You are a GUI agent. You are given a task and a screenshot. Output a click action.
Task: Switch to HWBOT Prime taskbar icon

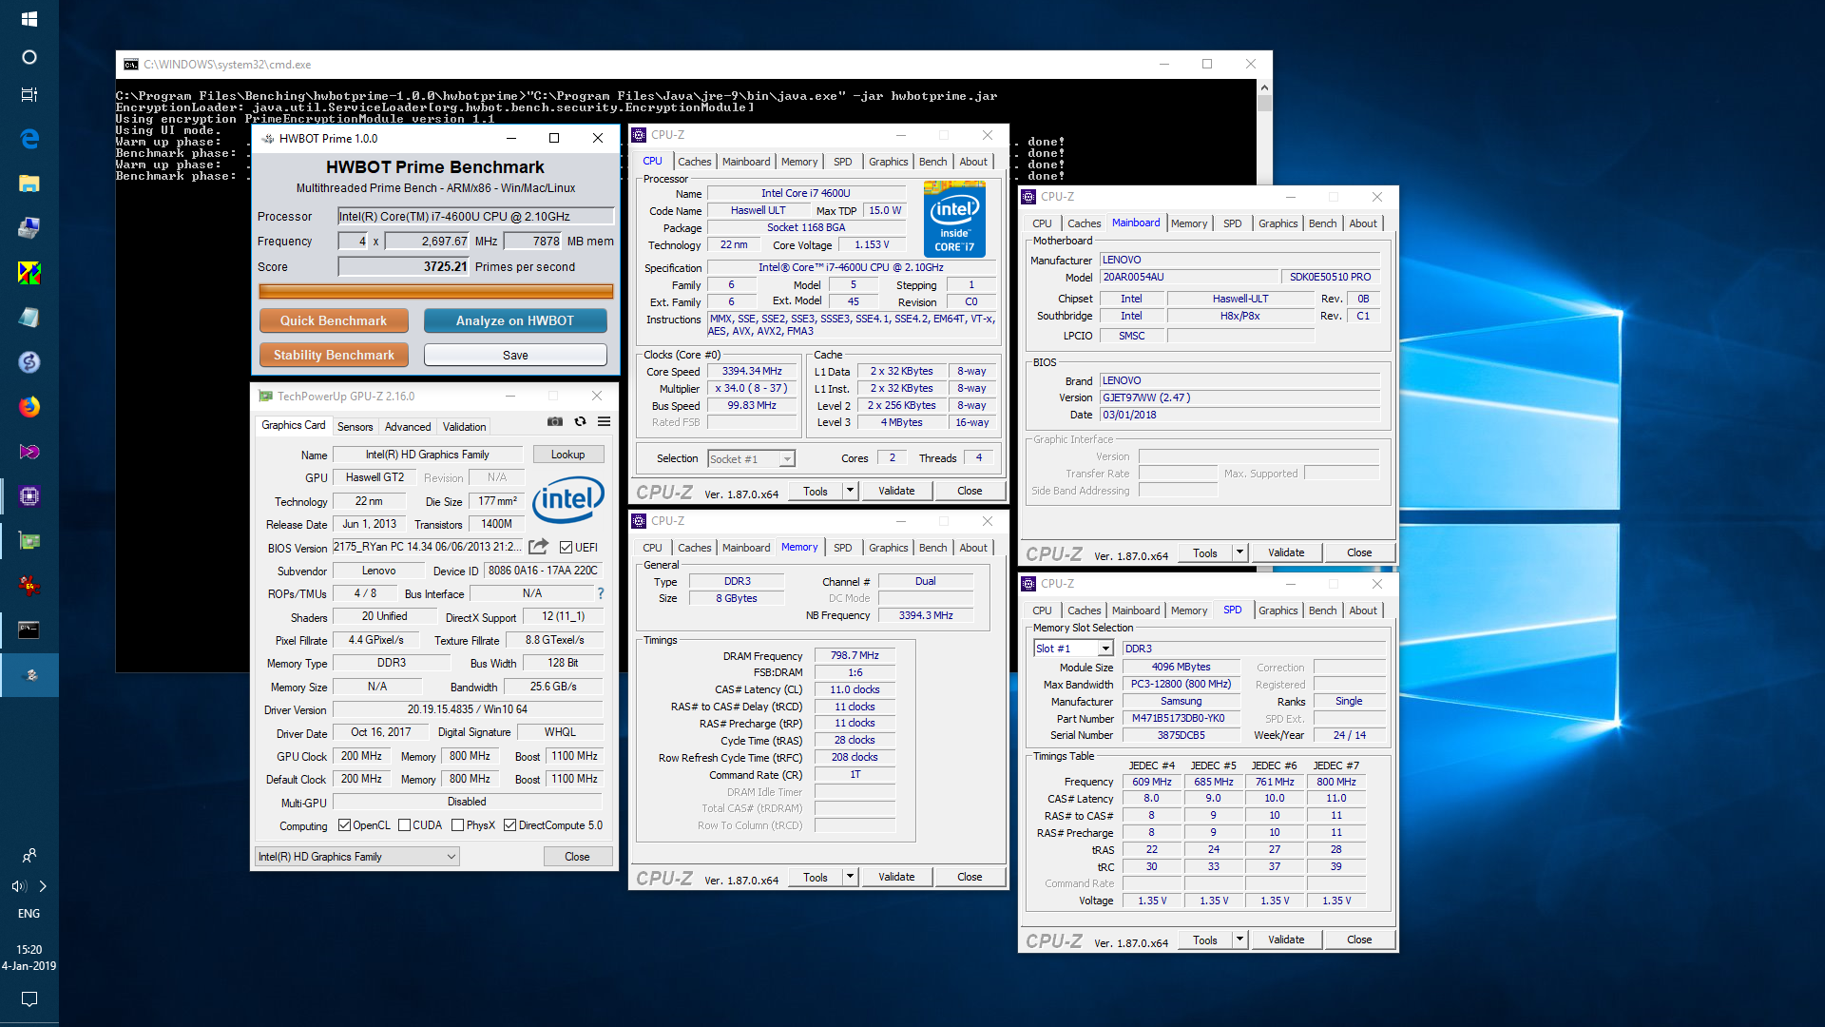point(29,675)
